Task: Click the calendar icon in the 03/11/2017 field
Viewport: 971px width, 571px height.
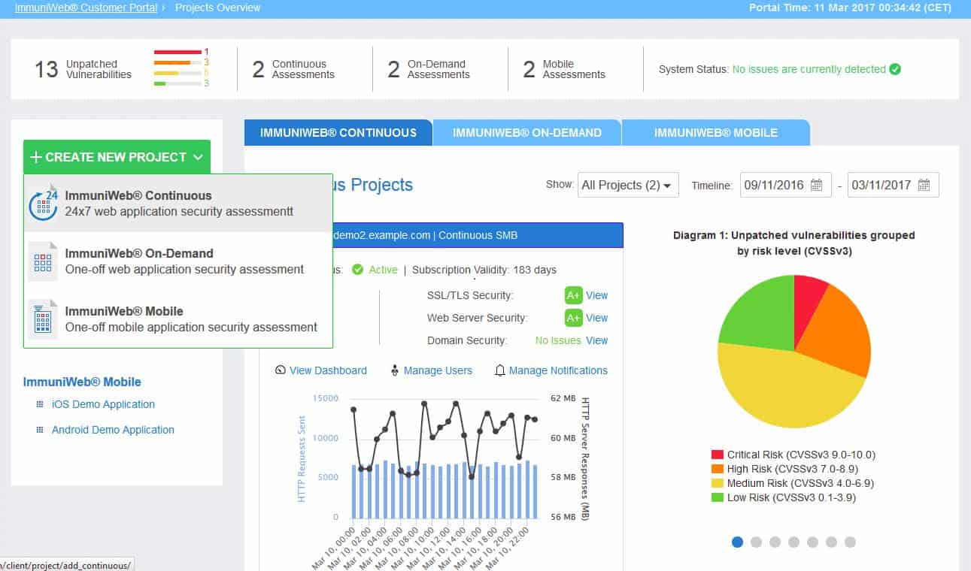Action: click(924, 185)
